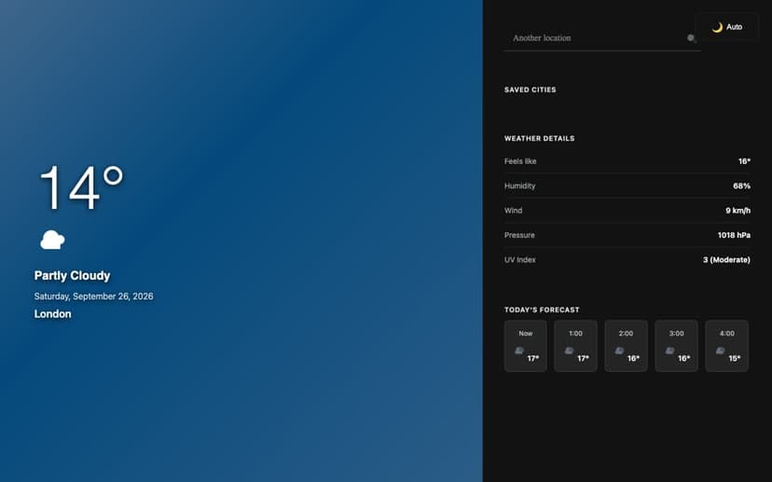Screen dimensions: 772x482
Task: Click the Feels like value 16°
Action: (x=744, y=161)
